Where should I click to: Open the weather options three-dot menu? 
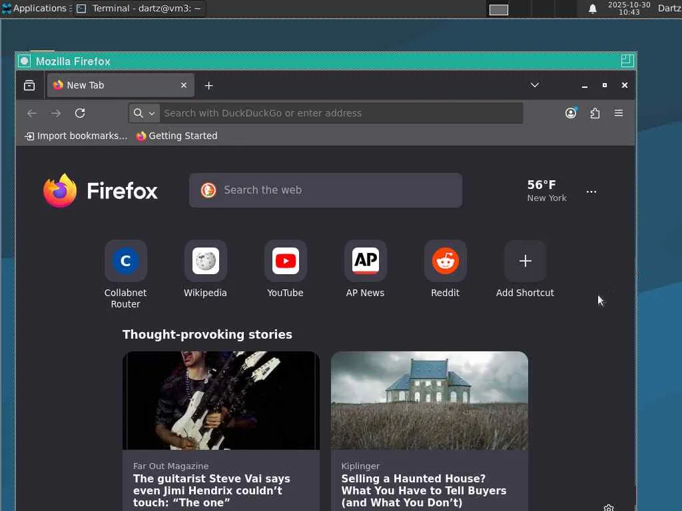(x=591, y=192)
